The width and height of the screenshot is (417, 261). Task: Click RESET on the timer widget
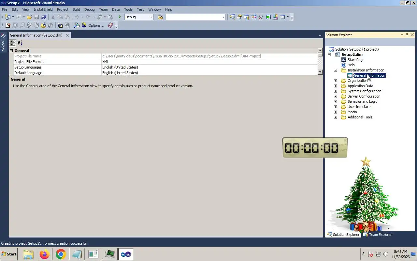click(x=343, y=150)
